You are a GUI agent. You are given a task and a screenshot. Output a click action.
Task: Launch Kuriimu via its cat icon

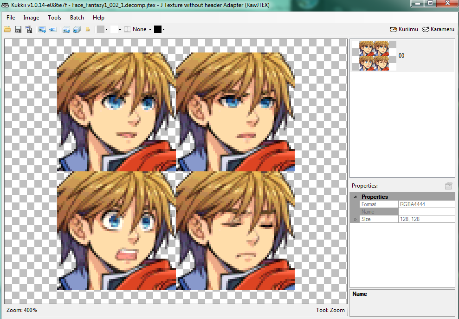pos(394,29)
